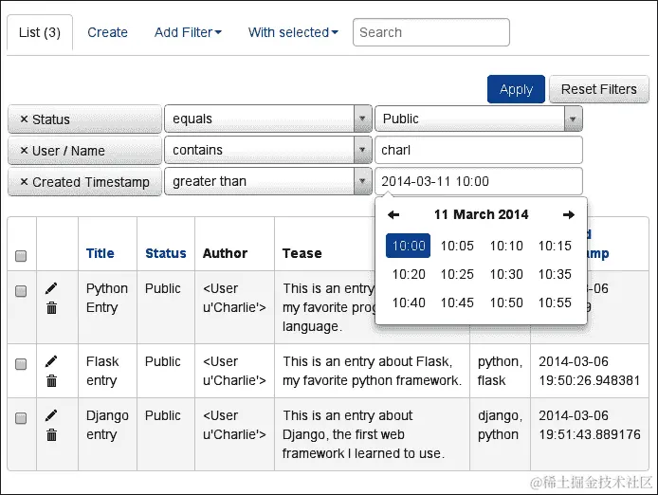The height and width of the screenshot is (495, 658).
Task: Sort the table by Status column
Action: tap(166, 253)
